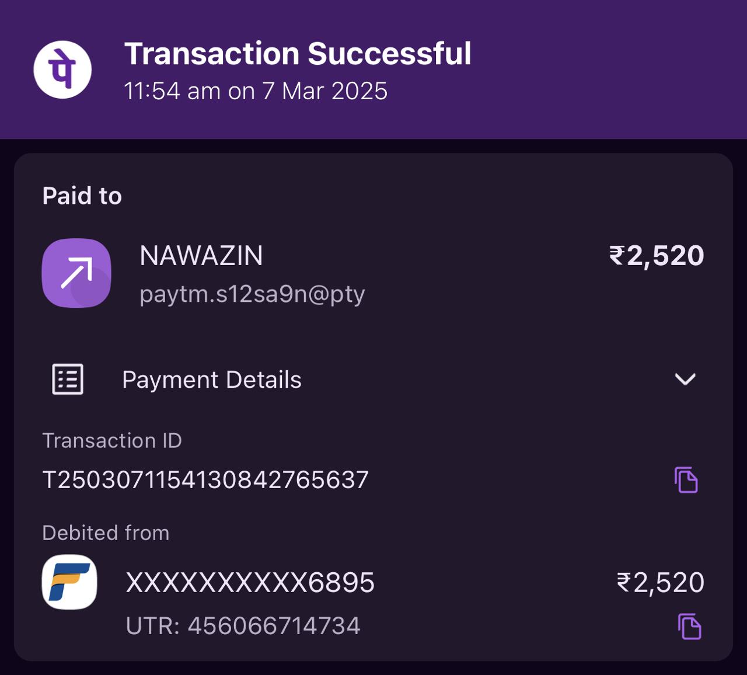747x675 pixels.
Task: Collapse Payment Details using the chevron
Action: (685, 380)
